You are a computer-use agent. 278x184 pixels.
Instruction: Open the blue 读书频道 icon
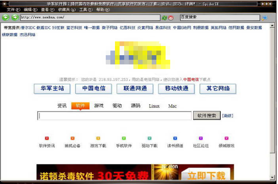175,139
